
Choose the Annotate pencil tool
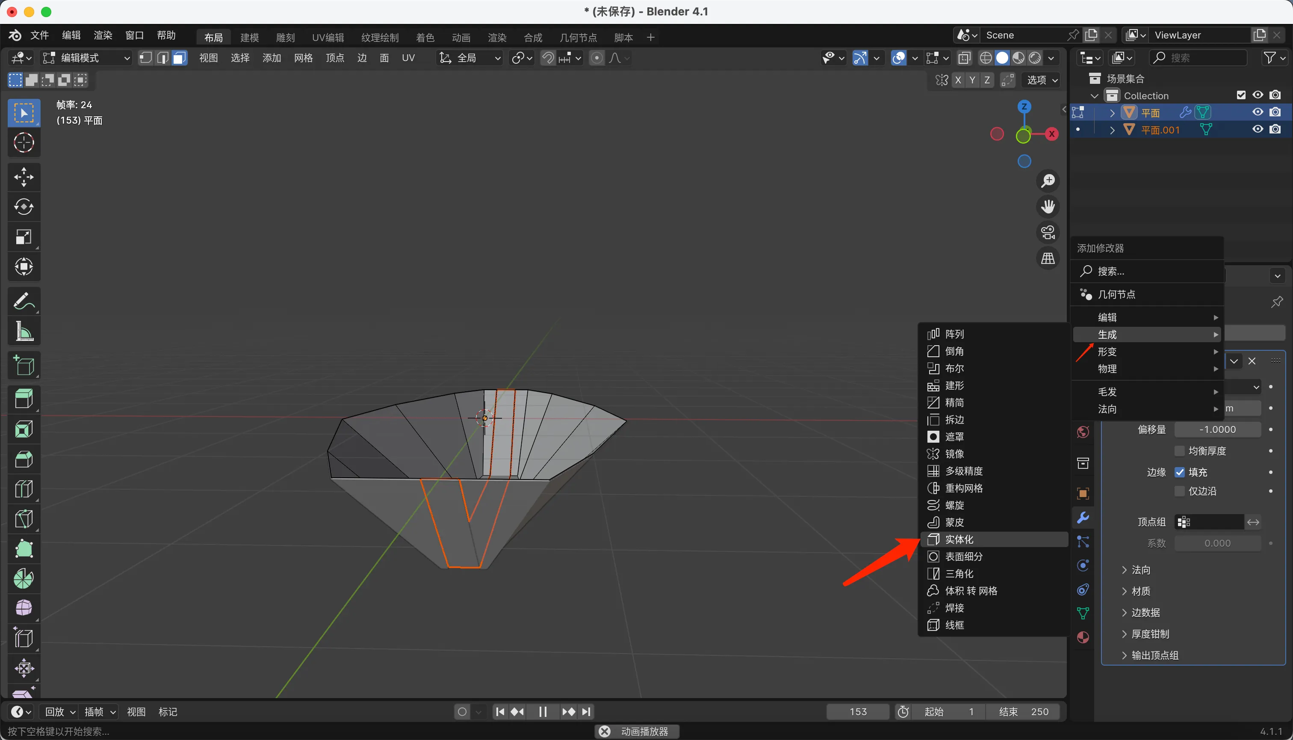click(24, 301)
